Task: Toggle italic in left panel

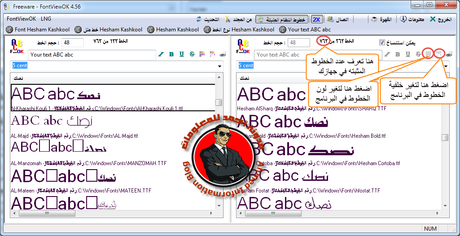Action: click(x=161, y=54)
